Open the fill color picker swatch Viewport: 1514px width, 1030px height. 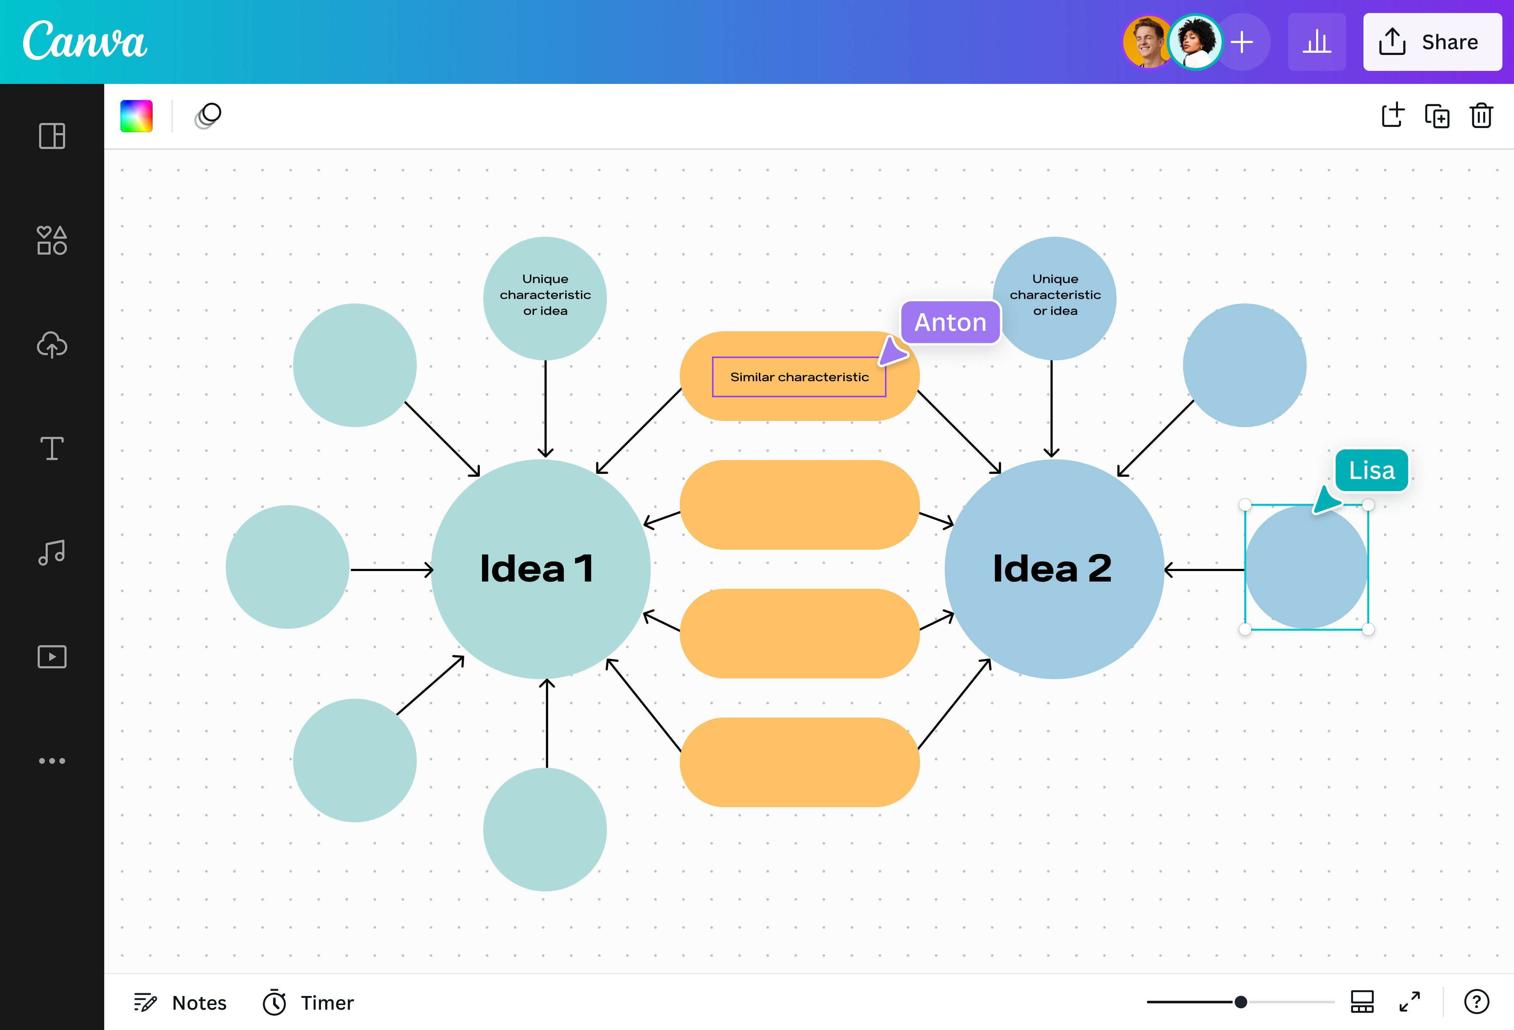137,116
